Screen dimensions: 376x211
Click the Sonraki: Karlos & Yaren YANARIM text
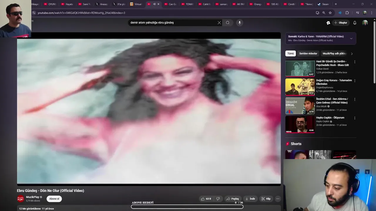pyautogui.click(x=316, y=37)
